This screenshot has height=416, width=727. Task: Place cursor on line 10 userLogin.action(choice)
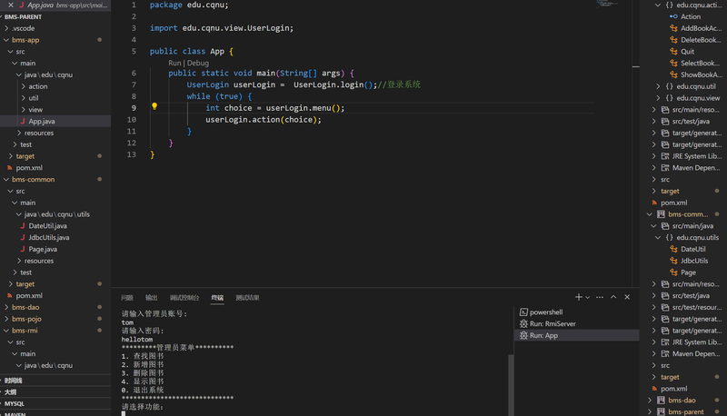[x=264, y=120]
